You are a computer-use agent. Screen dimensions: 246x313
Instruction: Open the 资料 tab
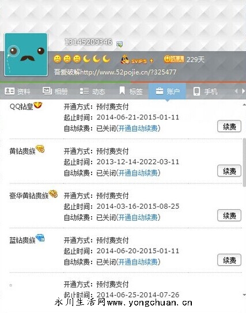tap(17, 92)
